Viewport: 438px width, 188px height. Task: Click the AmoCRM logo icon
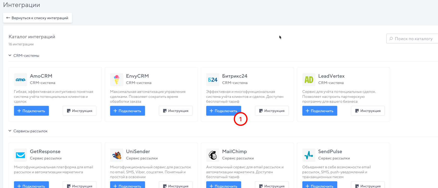(x=20, y=80)
